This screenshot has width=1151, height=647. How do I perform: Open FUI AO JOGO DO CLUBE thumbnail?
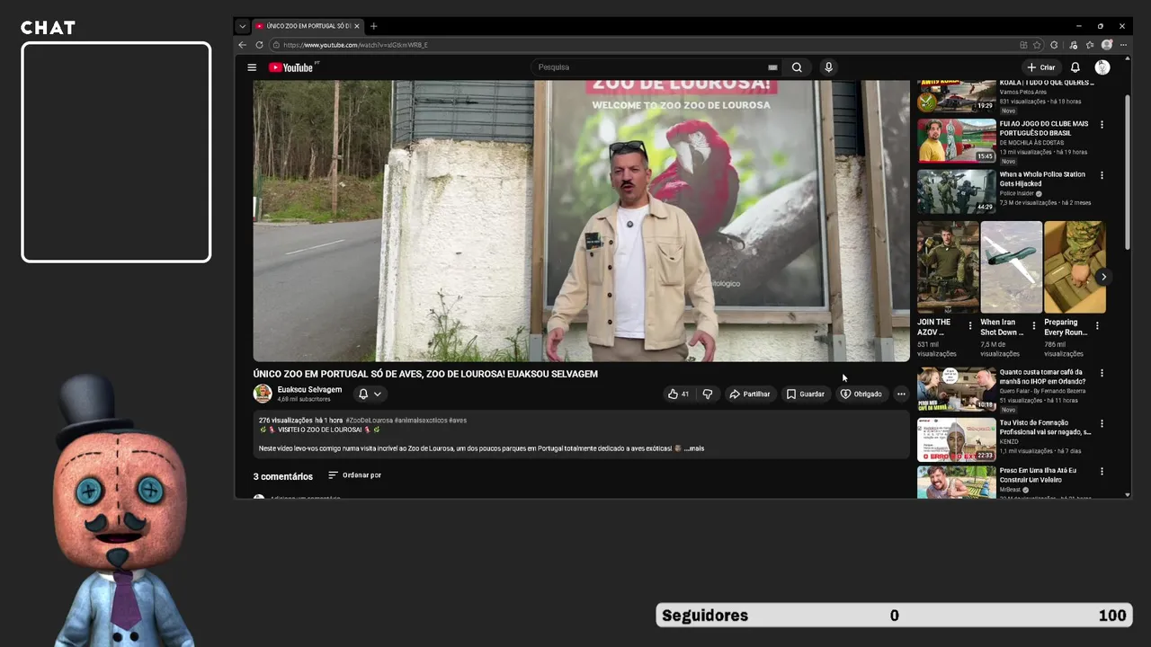click(957, 140)
